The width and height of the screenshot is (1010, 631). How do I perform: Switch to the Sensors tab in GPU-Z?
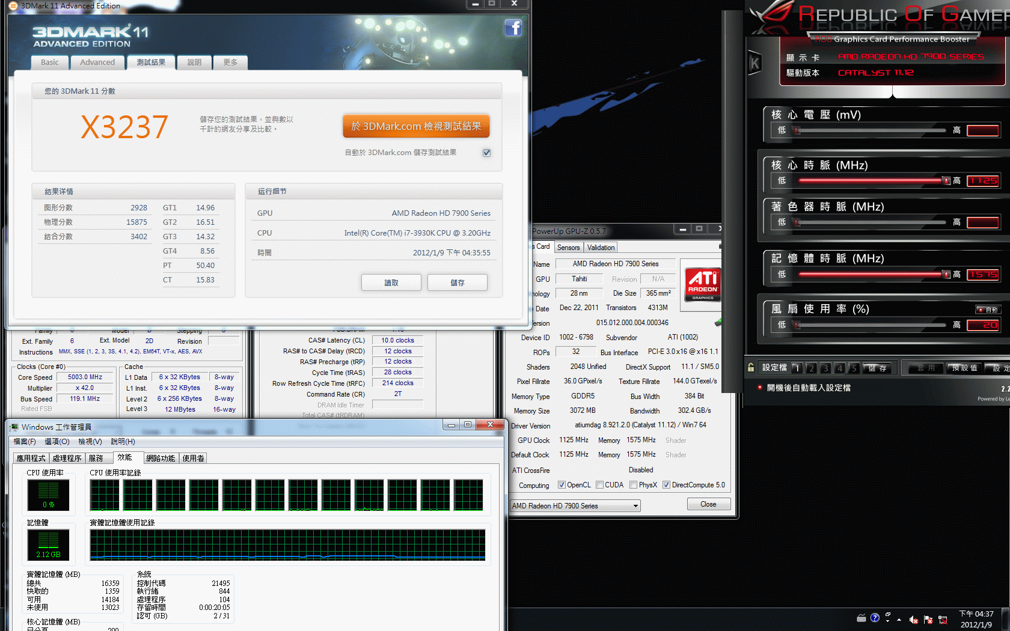pyautogui.click(x=568, y=248)
